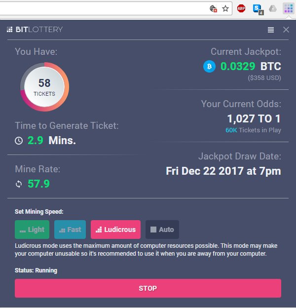Click the clock icon by ticket time

(x=19, y=141)
